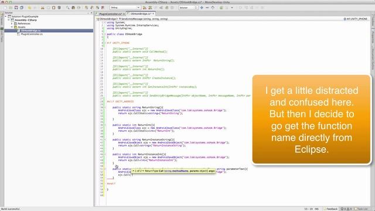This screenshot has width=375, height=211.
Task: Show next overload in parameter tooltip
Action: click(143, 171)
